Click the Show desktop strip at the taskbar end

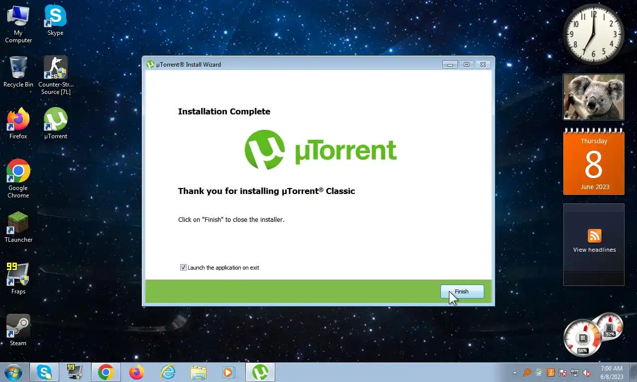click(633, 373)
